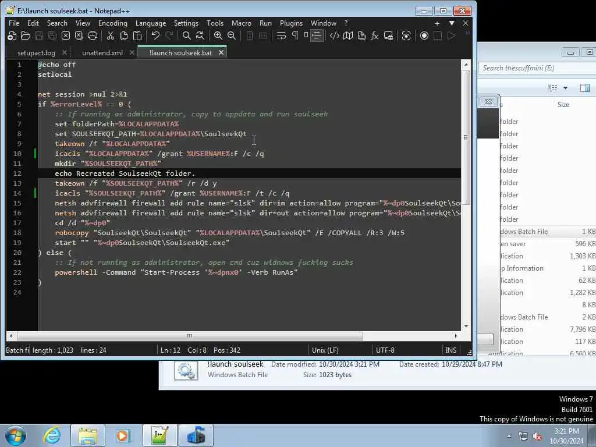Click the Open file toolbar icon
This screenshot has width=596, height=447.
pos(25,36)
